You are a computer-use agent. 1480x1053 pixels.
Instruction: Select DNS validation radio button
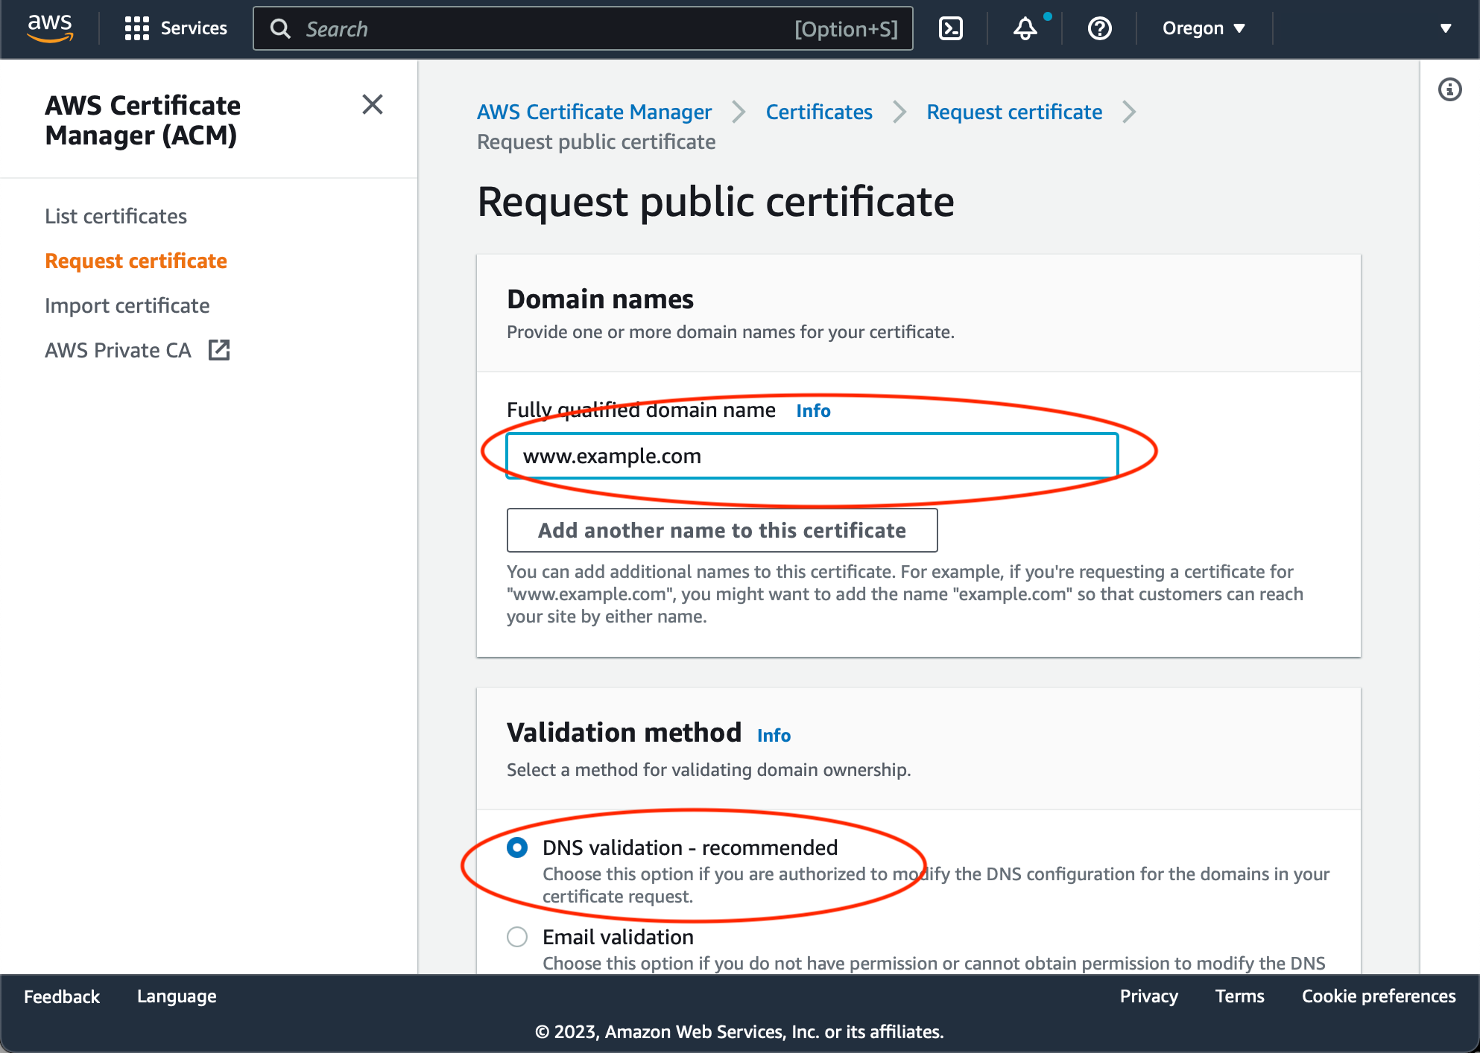click(x=517, y=847)
